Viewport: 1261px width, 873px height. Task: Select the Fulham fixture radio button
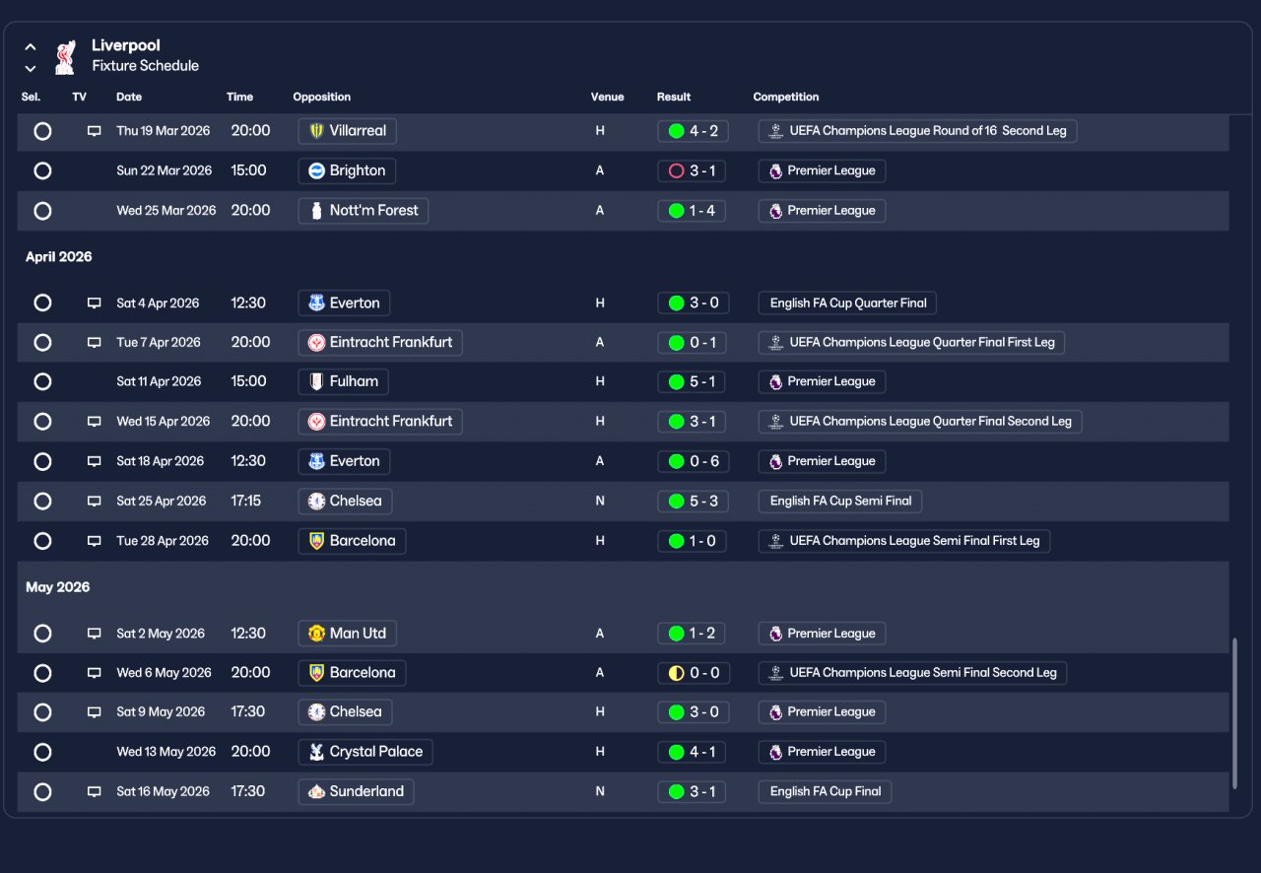tap(42, 381)
